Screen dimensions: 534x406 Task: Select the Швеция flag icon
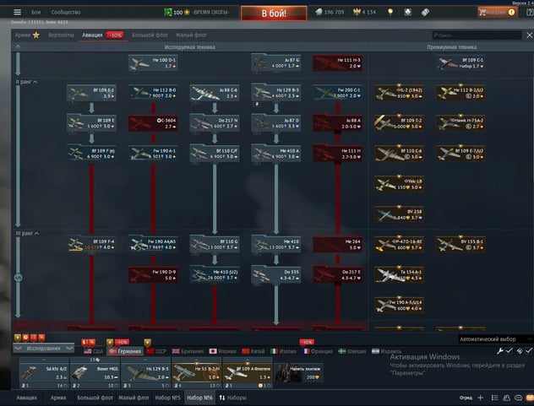click(x=341, y=350)
